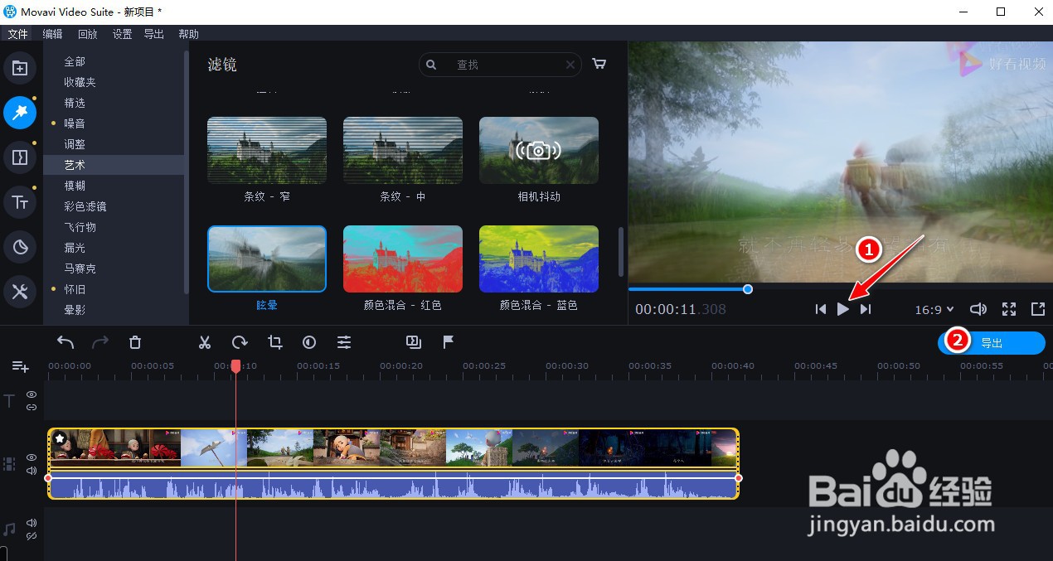The image size is (1053, 561).
Task: Open the 文件 menu
Action: click(x=17, y=34)
